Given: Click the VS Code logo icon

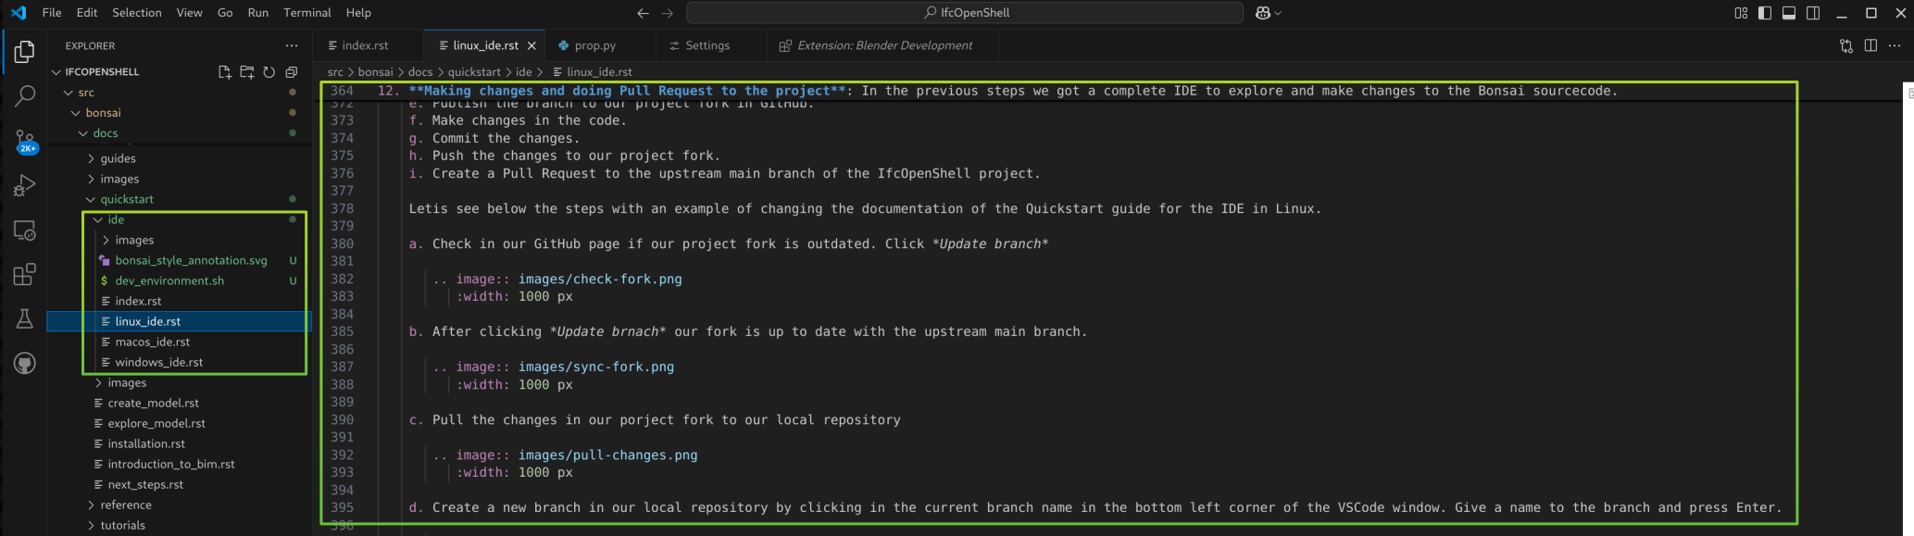Looking at the screenshot, I should click(x=19, y=13).
